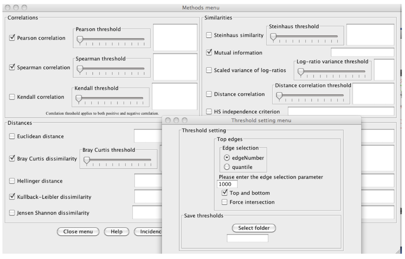405x259 pixels.
Task: Enable the HS independence criterion checkbox
Action: [x=209, y=111]
